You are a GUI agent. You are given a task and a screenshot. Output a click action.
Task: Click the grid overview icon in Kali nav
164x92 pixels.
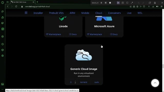[x=26, y=13]
